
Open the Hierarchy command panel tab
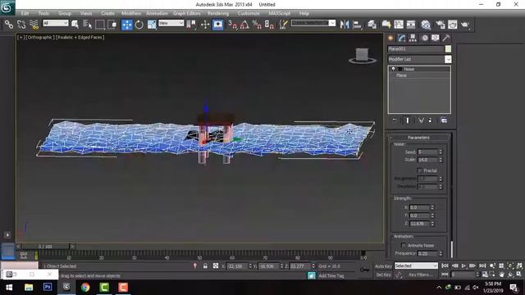click(x=413, y=38)
